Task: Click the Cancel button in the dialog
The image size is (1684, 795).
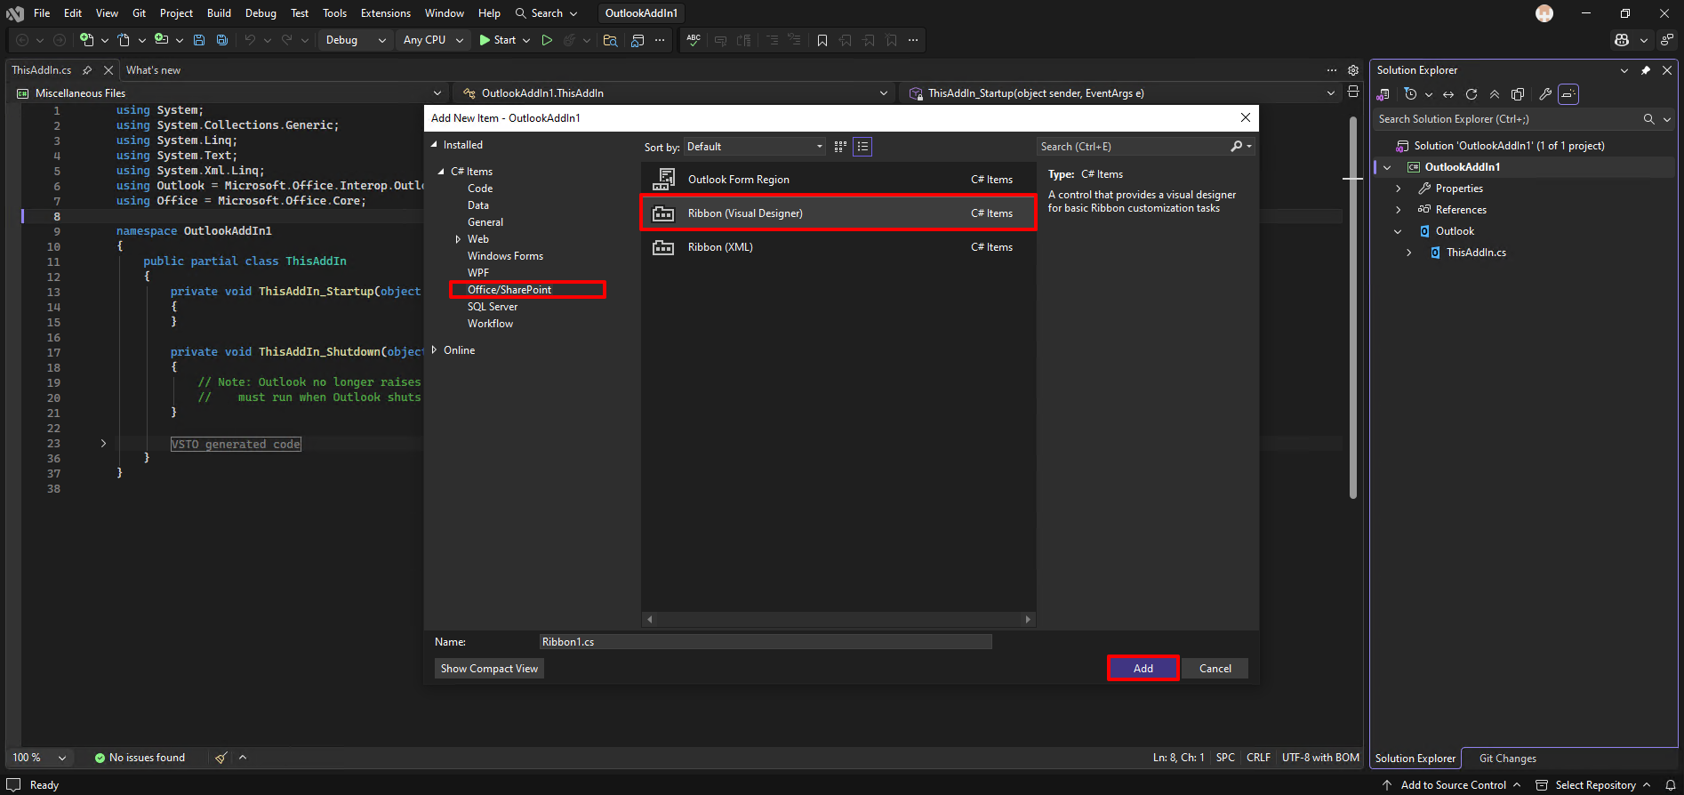Action: point(1215,669)
